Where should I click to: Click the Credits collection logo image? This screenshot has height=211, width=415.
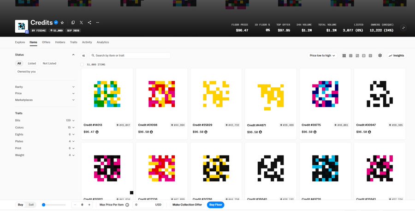[x=21, y=26]
